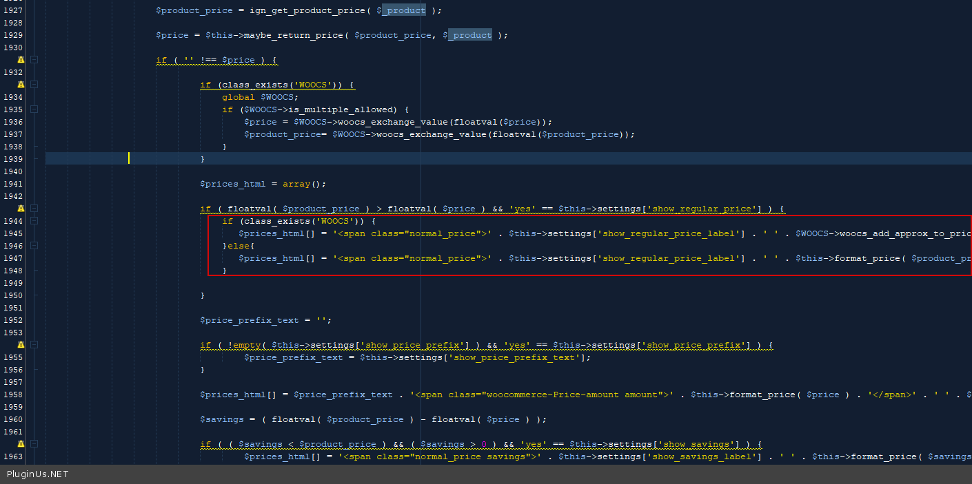The height and width of the screenshot is (484, 972).
Task: Click the warning icon beside the '' !== $price line
Action: 21,60
